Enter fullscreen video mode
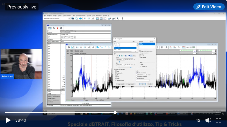This screenshot has width=227, height=127. (219, 120)
